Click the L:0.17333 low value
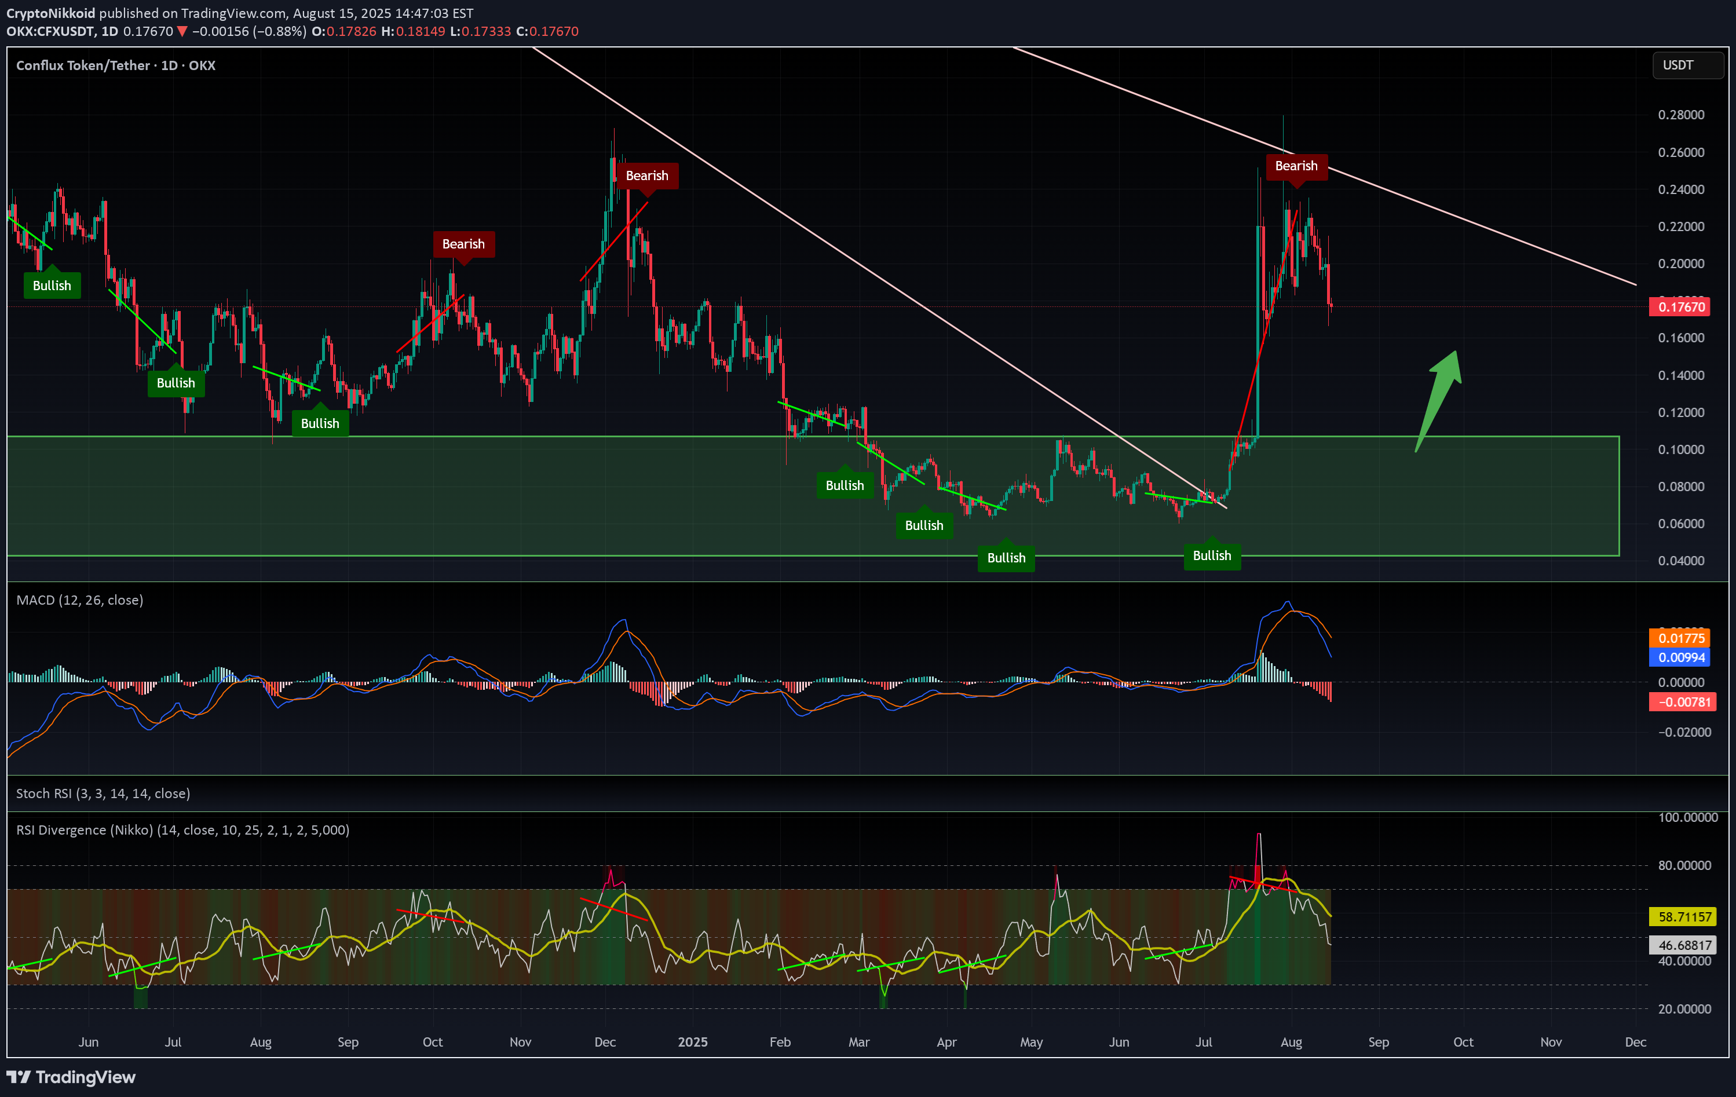The width and height of the screenshot is (1736, 1097). tap(480, 31)
